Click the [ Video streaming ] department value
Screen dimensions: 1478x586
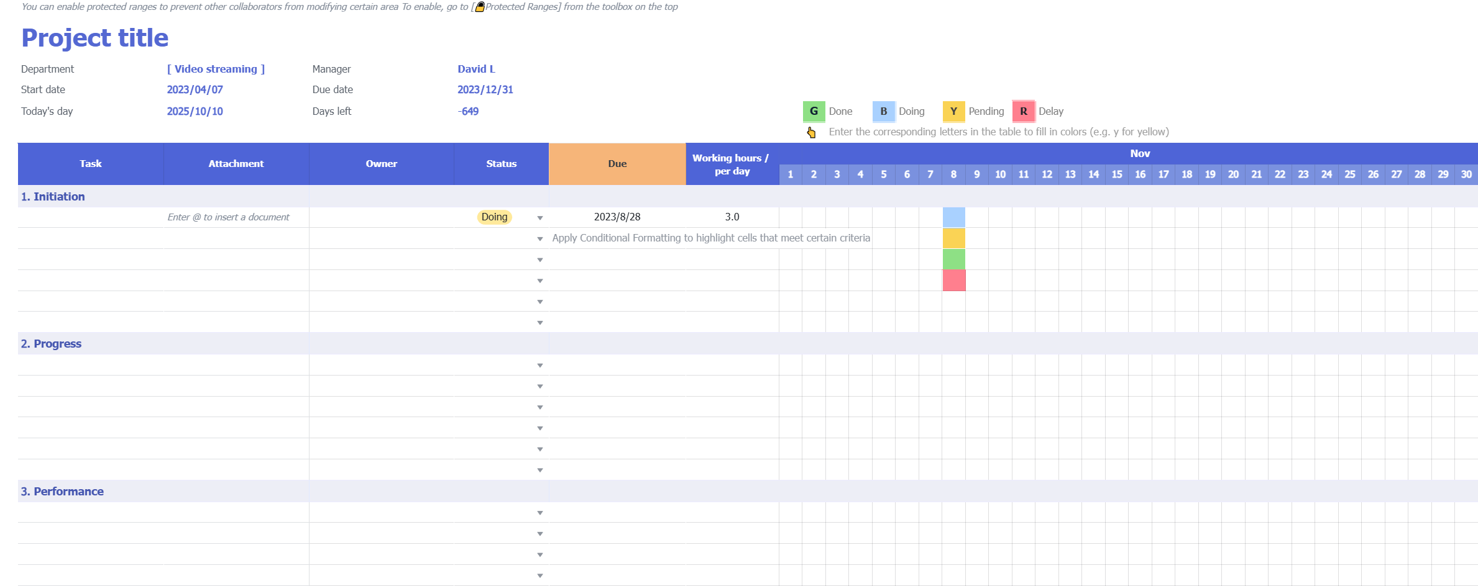pyautogui.click(x=216, y=69)
